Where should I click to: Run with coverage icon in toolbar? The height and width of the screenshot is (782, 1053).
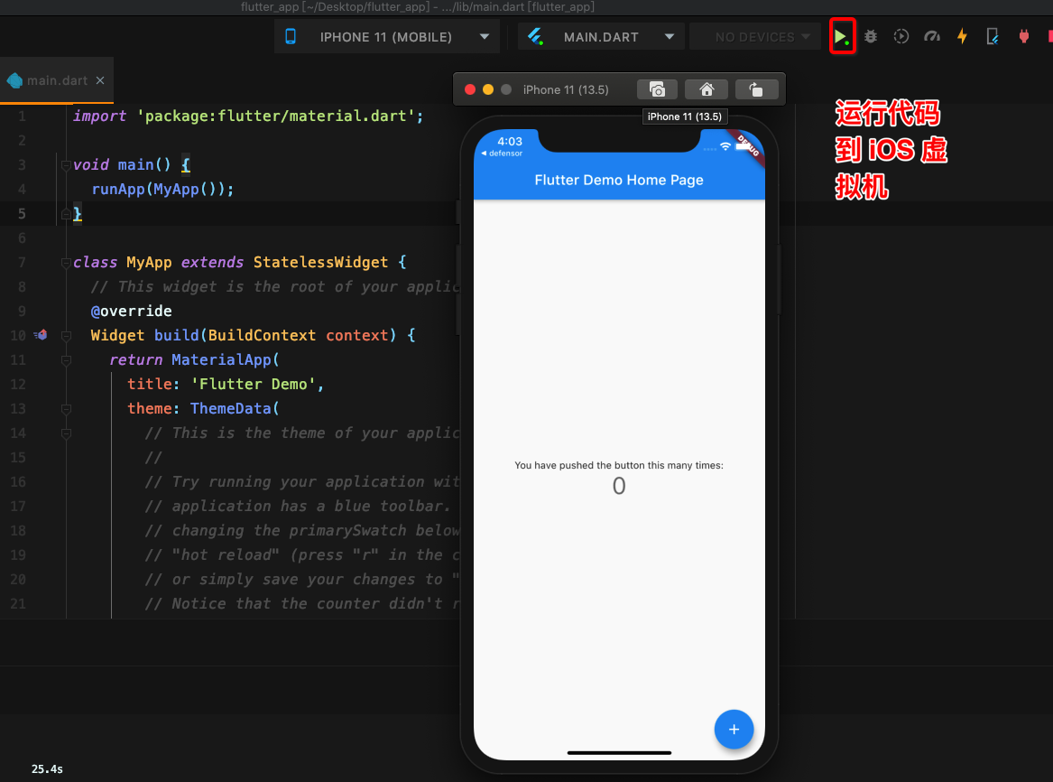901,37
